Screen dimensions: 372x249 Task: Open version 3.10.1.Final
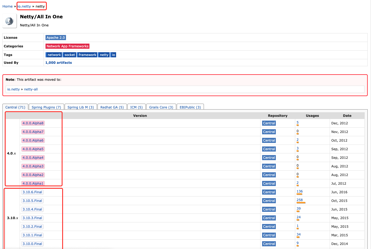(32, 235)
